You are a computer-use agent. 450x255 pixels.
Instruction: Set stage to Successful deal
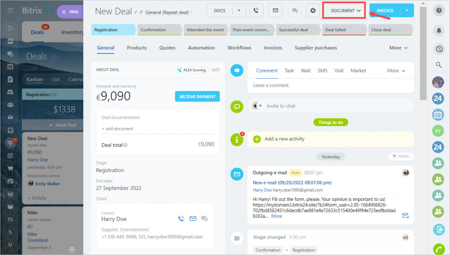[298, 30]
